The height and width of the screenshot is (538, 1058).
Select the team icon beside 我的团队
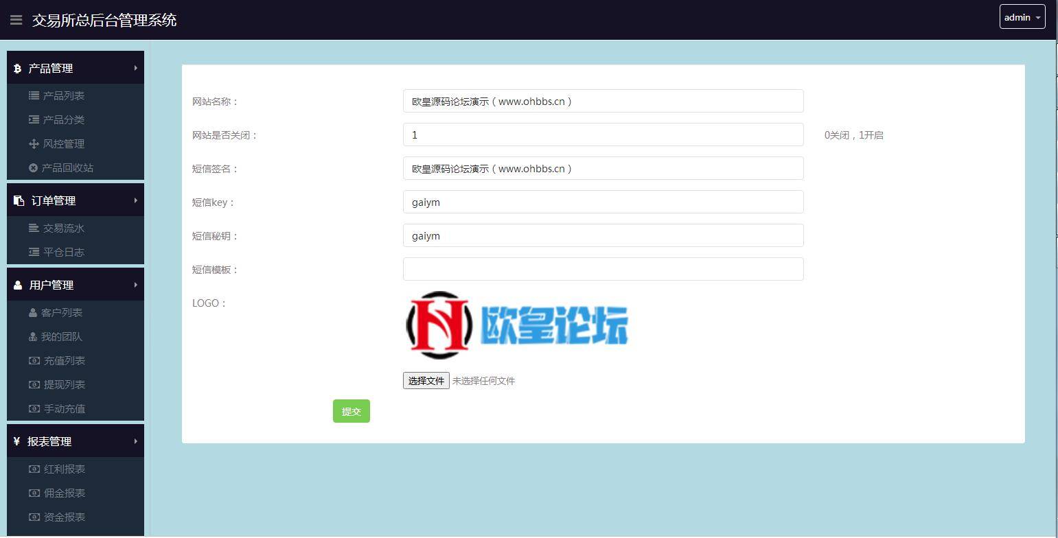(34, 336)
